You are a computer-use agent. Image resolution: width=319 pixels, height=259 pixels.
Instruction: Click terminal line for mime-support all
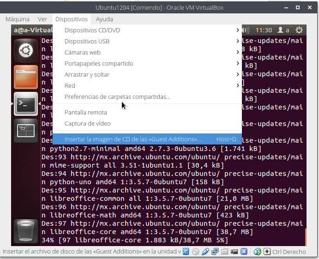132,165
